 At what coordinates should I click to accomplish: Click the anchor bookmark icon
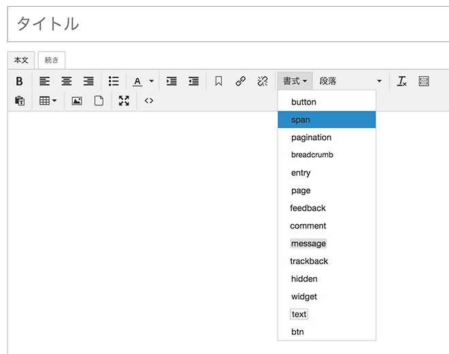[218, 81]
